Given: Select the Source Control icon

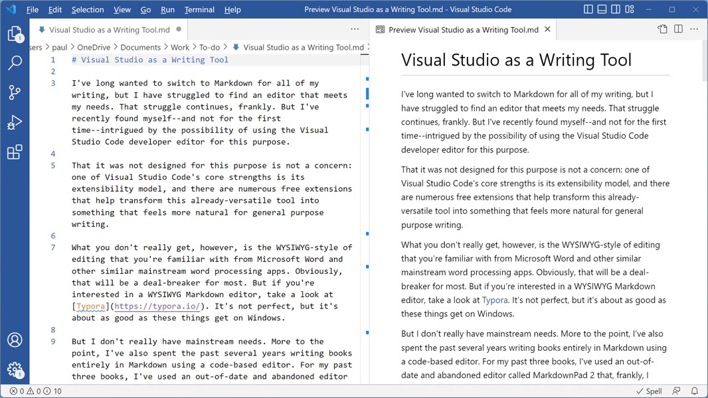Looking at the screenshot, I should pos(15,92).
